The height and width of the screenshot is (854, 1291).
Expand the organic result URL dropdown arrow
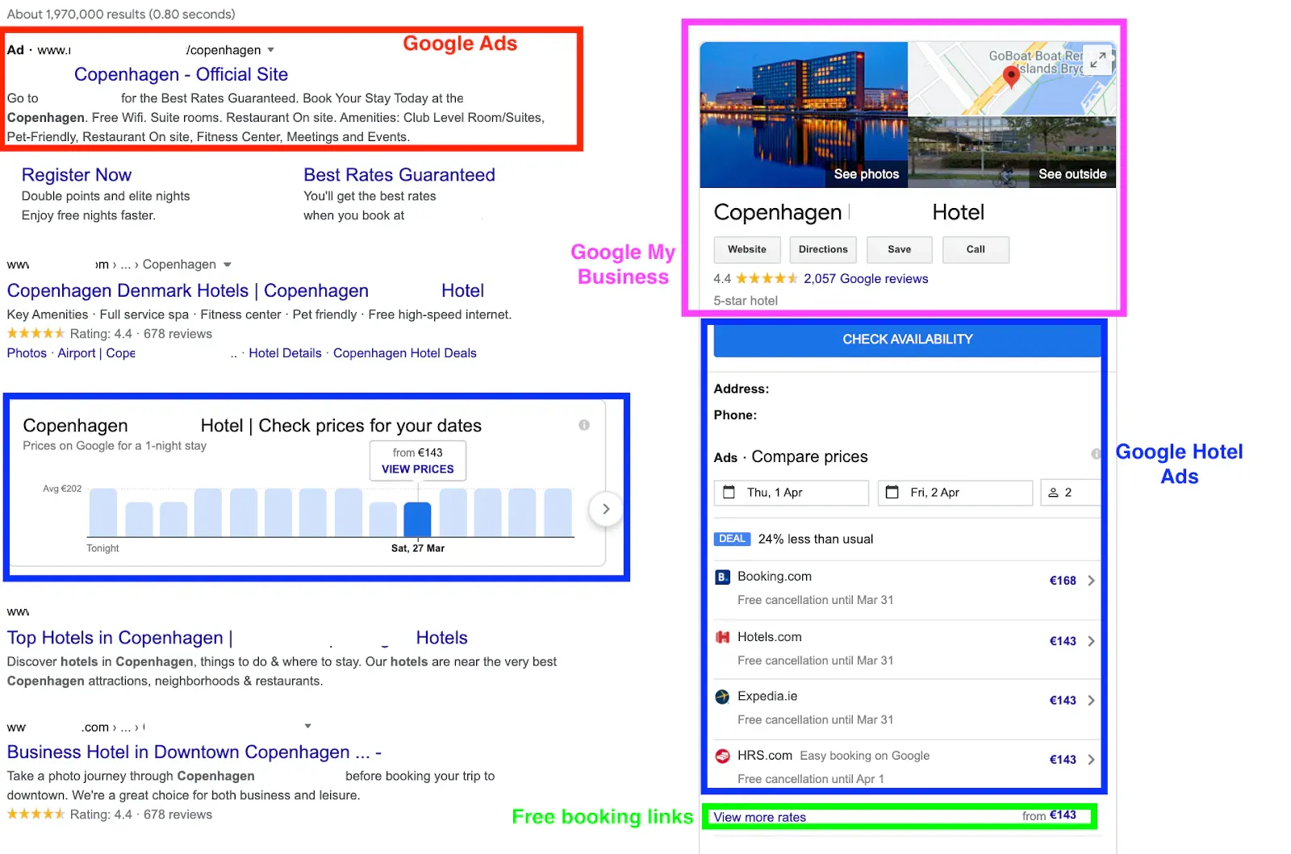[x=228, y=265]
